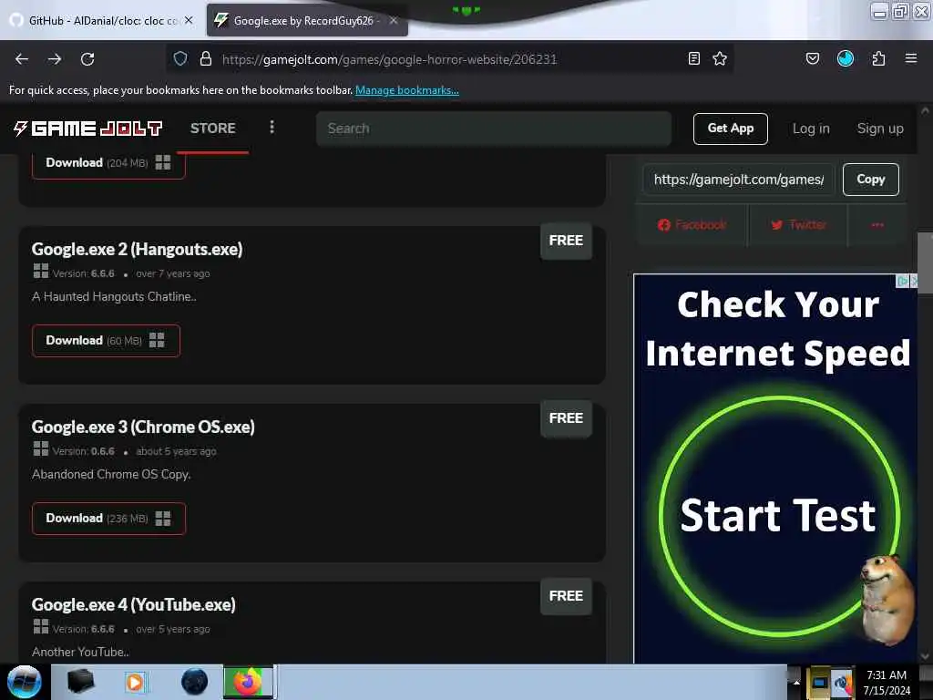The width and height of the screenshot is (933, 700).
Task: Focus the Game Jolt search box
Action: click(494, 129)
